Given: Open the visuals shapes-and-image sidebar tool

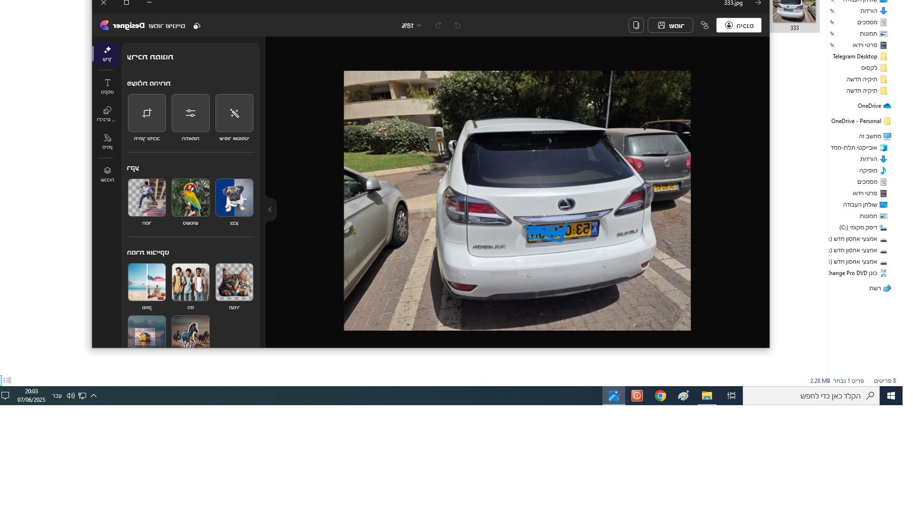Looking at the screenshot, I should tap(107, 114).
